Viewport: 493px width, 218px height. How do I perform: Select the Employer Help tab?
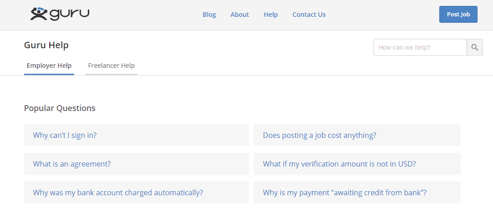point(49,66)
